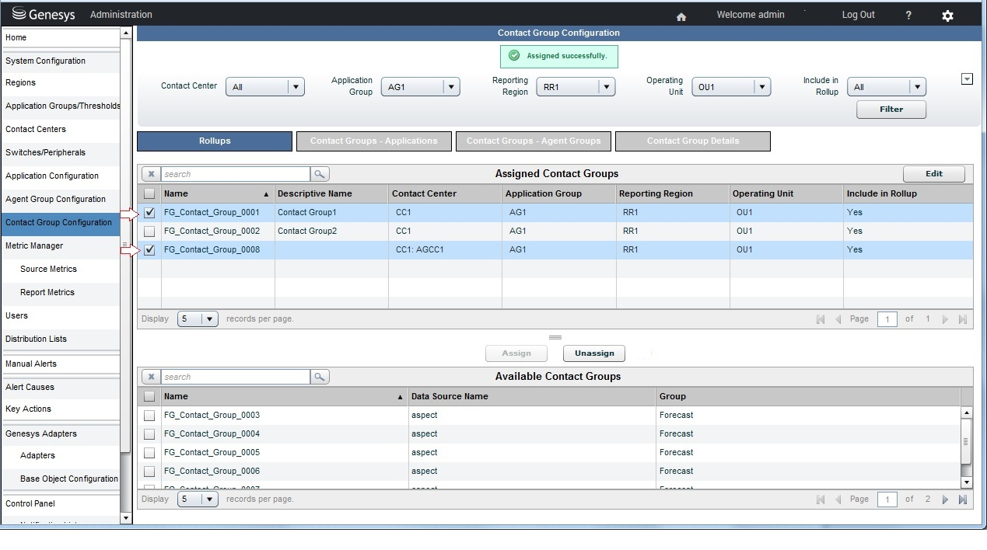
Task: Select FG_Contact_Group_0003 checkbox
Action: click(149, 415)
